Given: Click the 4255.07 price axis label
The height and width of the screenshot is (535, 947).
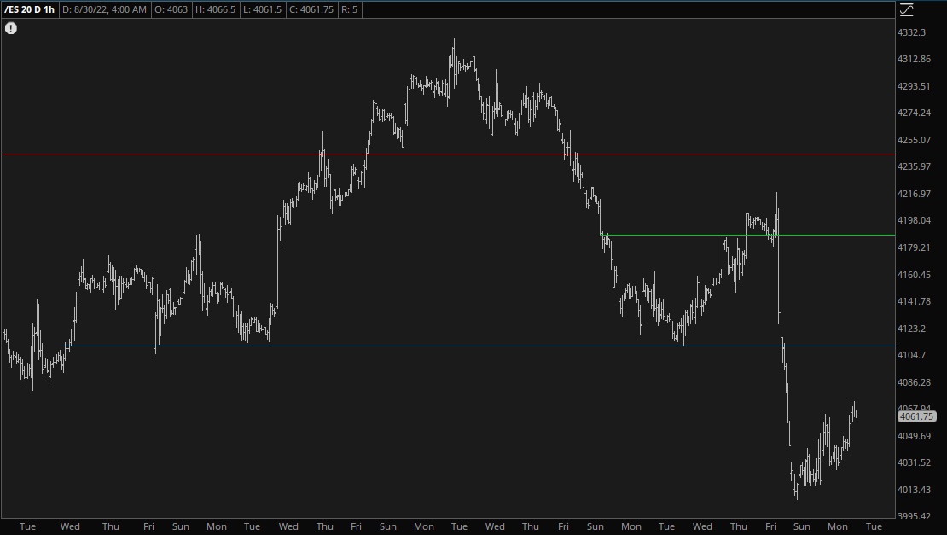Looking at the screenshot, I should click(913, 140).
